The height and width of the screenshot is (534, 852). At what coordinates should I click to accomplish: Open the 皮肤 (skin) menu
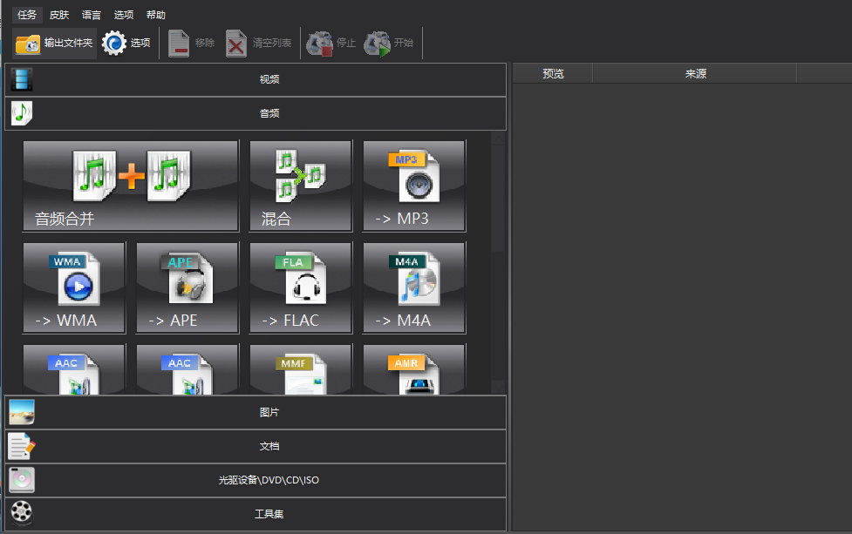click(59, 15)
